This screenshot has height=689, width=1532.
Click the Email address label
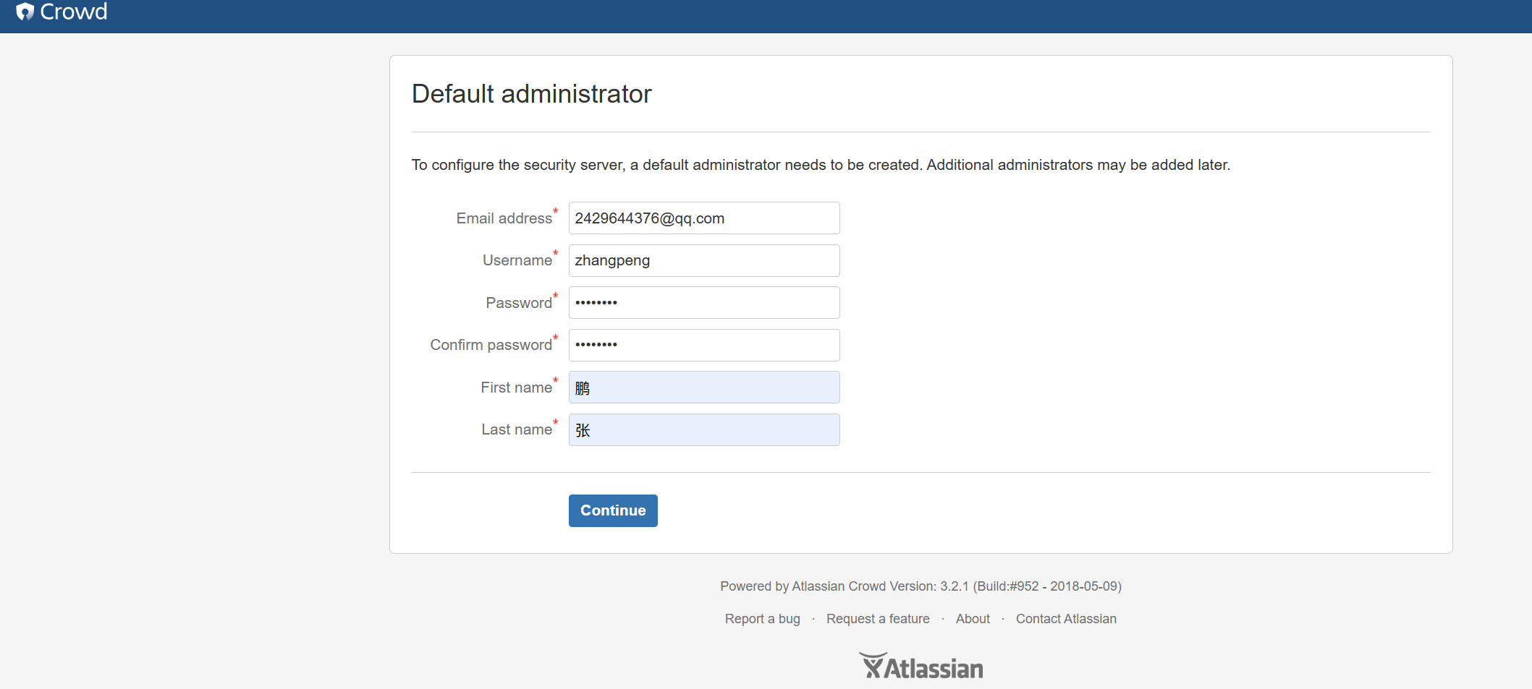[x=504, y=218]
